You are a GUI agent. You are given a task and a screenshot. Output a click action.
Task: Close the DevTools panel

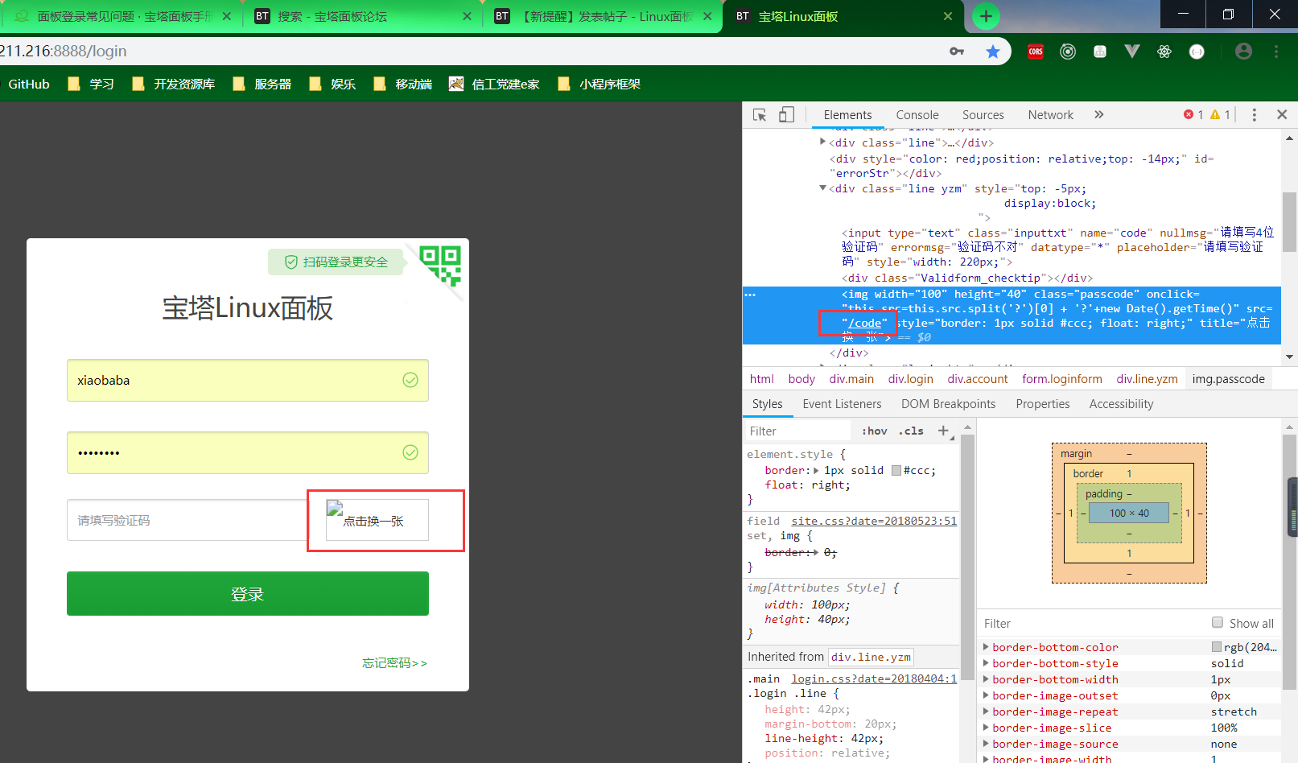coord(1282,115)
